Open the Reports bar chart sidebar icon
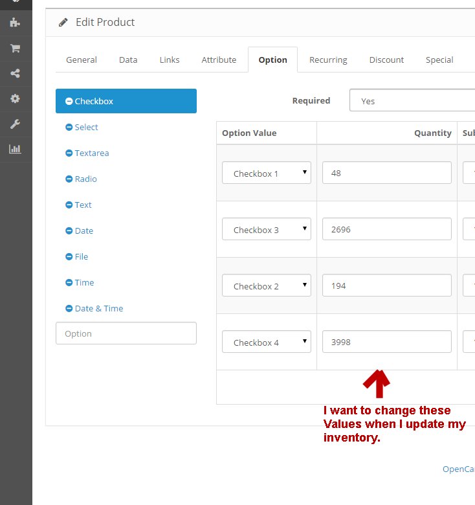This screenshot has width=475, height=505. pos(15,149)
